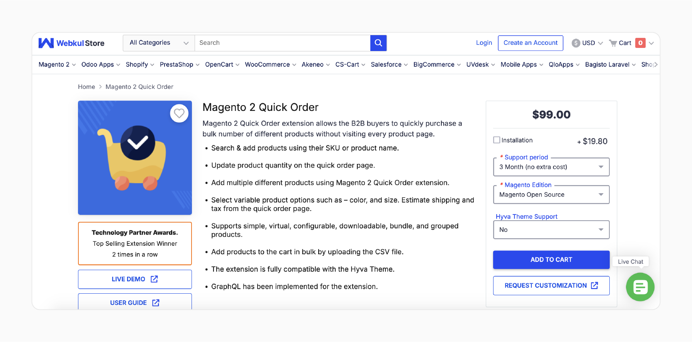Click the blue search magnifier button
The image size is (692, 342).
click(x=378, y=43)
